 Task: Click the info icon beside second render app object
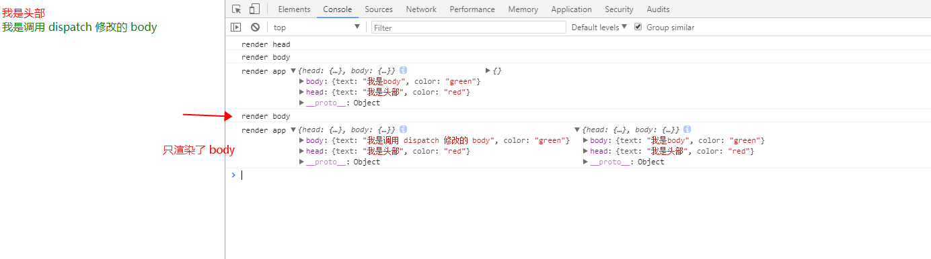(403, 129)
